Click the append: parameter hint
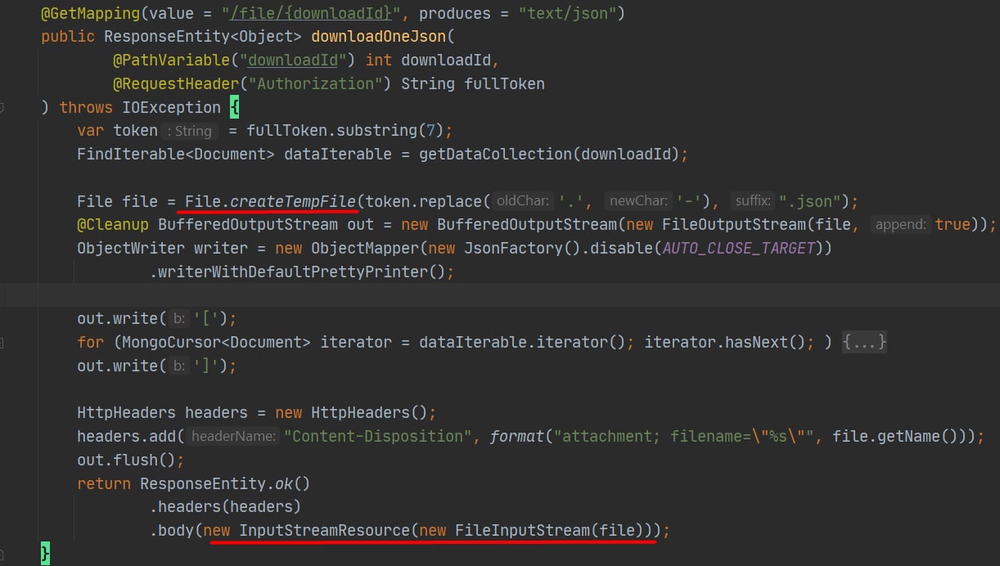The height and width of the screenshot is (566, 1000). point(901,224)
